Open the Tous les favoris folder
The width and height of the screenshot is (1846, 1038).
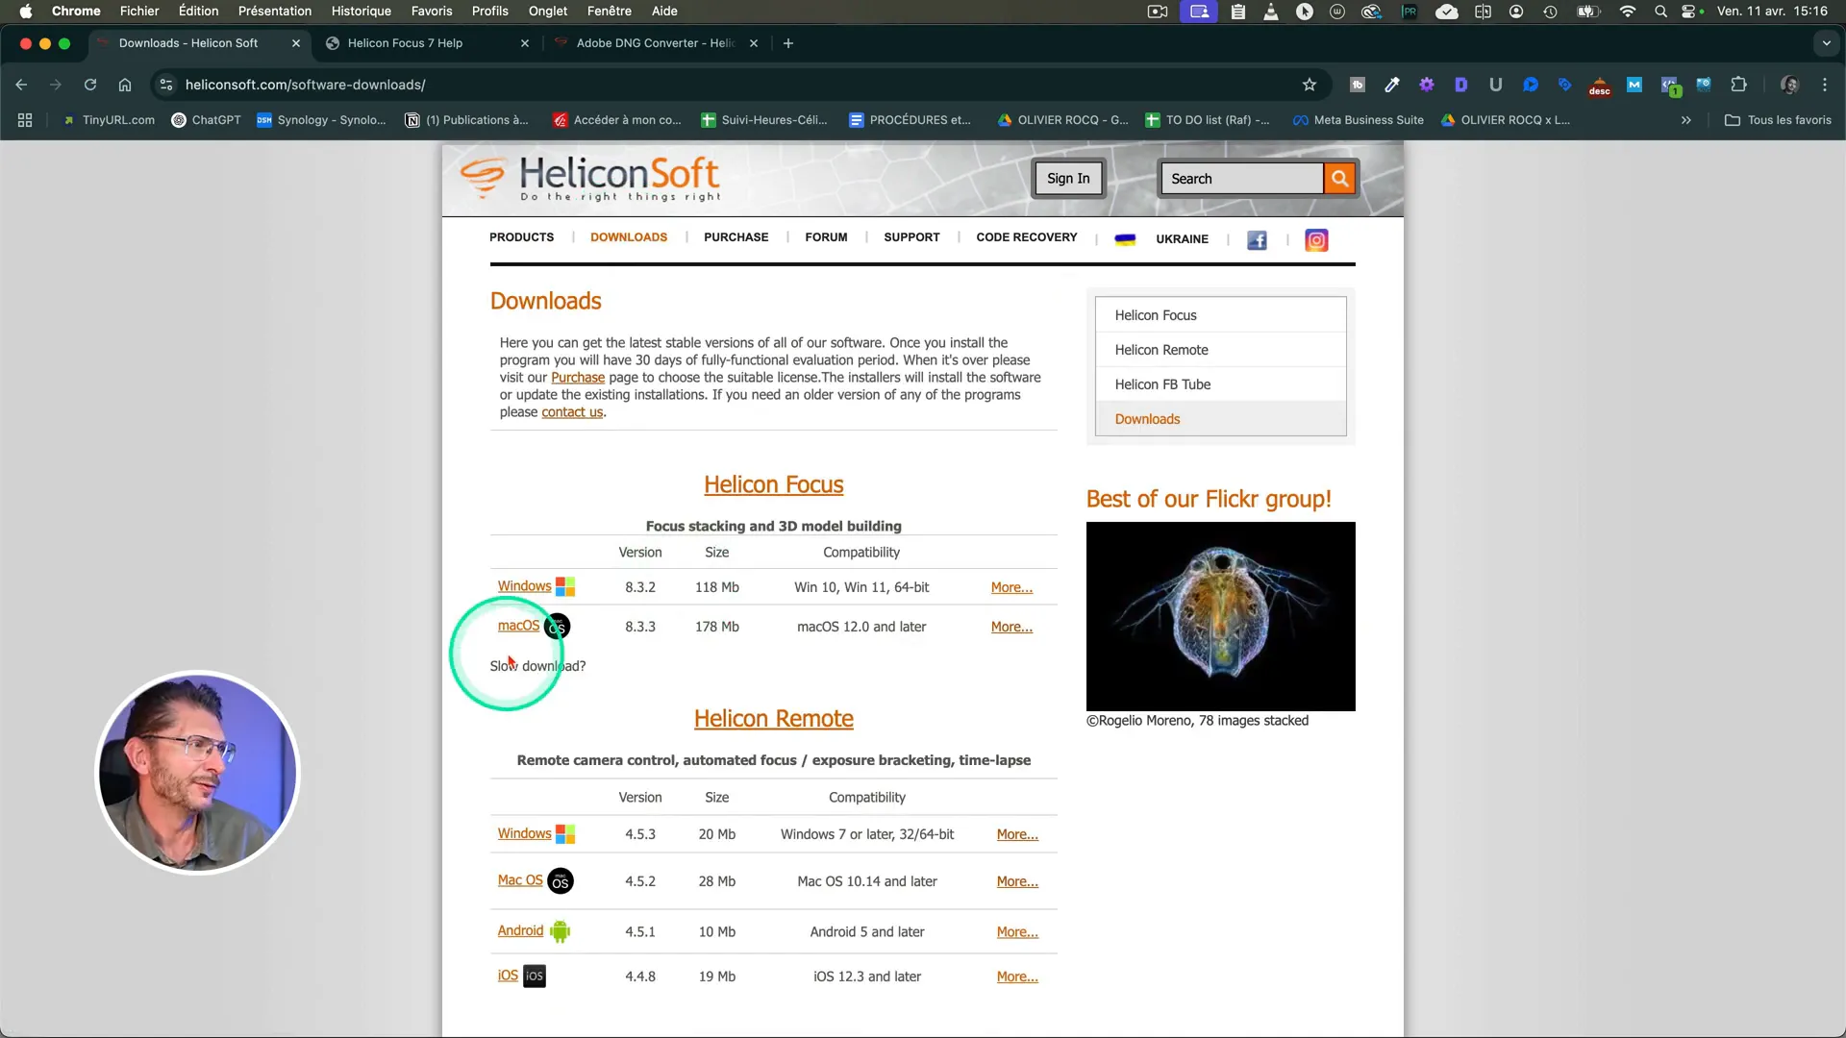coord(1778,120)
